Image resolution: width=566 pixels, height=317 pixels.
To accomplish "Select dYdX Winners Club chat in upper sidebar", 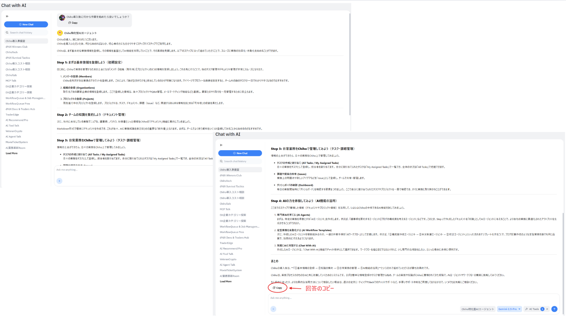I will coord(17,47).
